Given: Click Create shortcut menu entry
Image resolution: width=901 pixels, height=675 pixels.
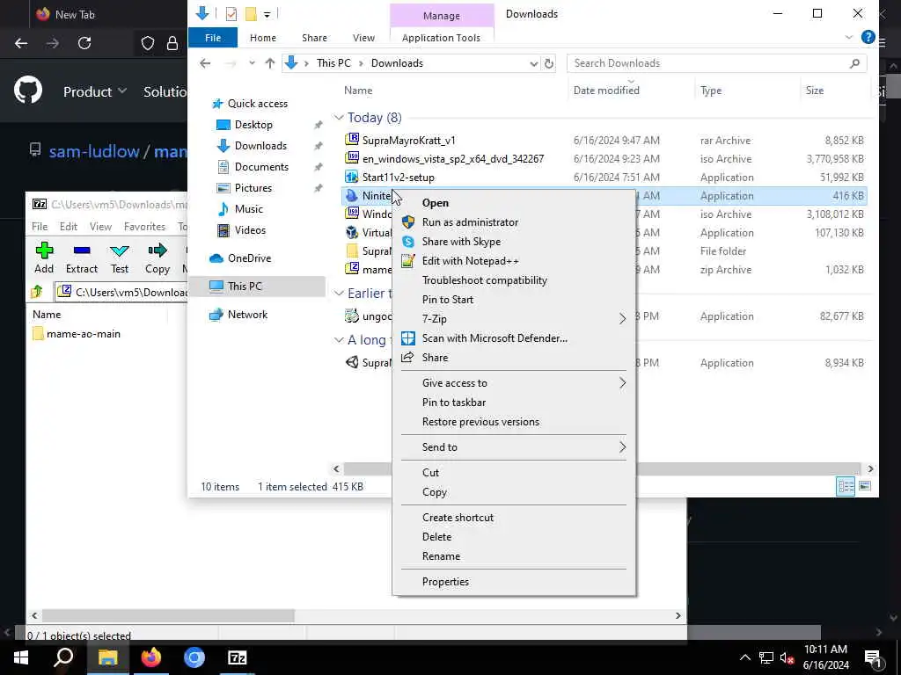Looking at the screenshot, I should tap(458, 517).
